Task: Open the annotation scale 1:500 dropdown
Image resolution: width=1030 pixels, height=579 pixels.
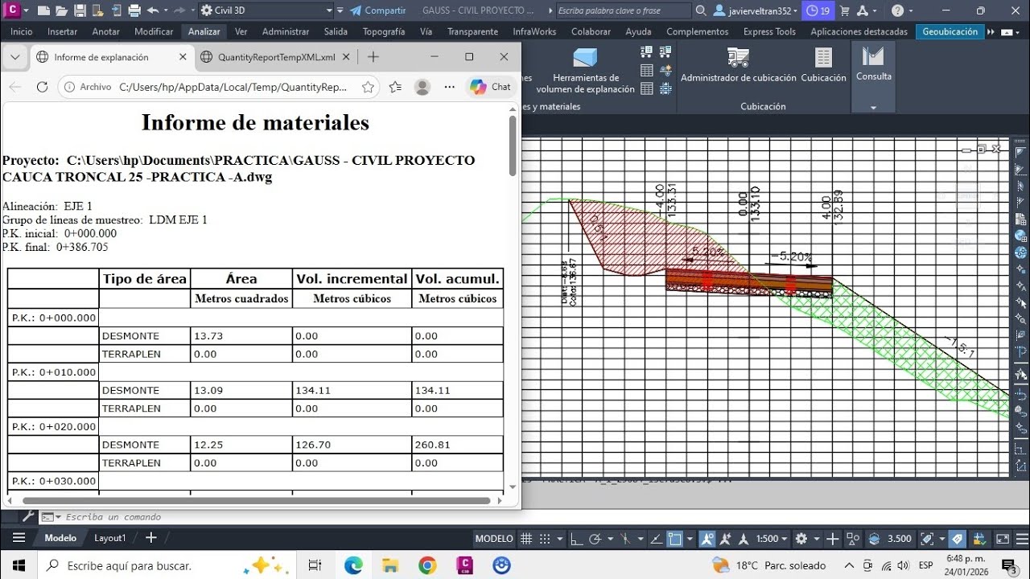Action: click(x=772, y=539)
